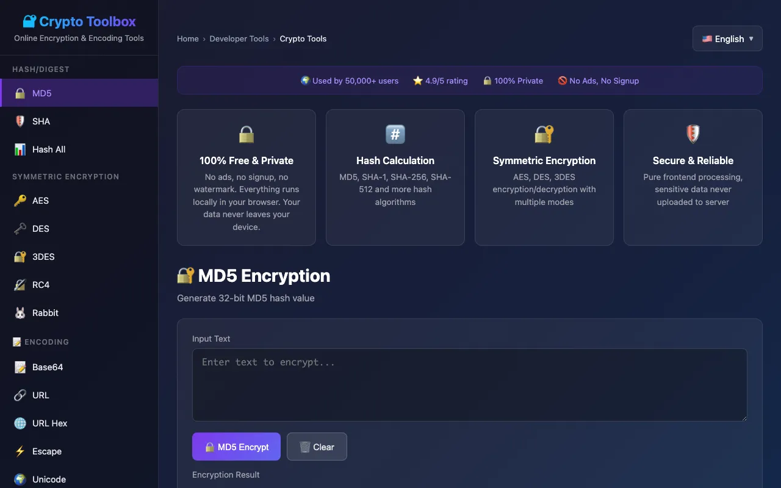Open the RC4 sidebar item
Image resolution: width=781 pixels, height=488 pixels.
pyautogui.click(x=79, y=285)
